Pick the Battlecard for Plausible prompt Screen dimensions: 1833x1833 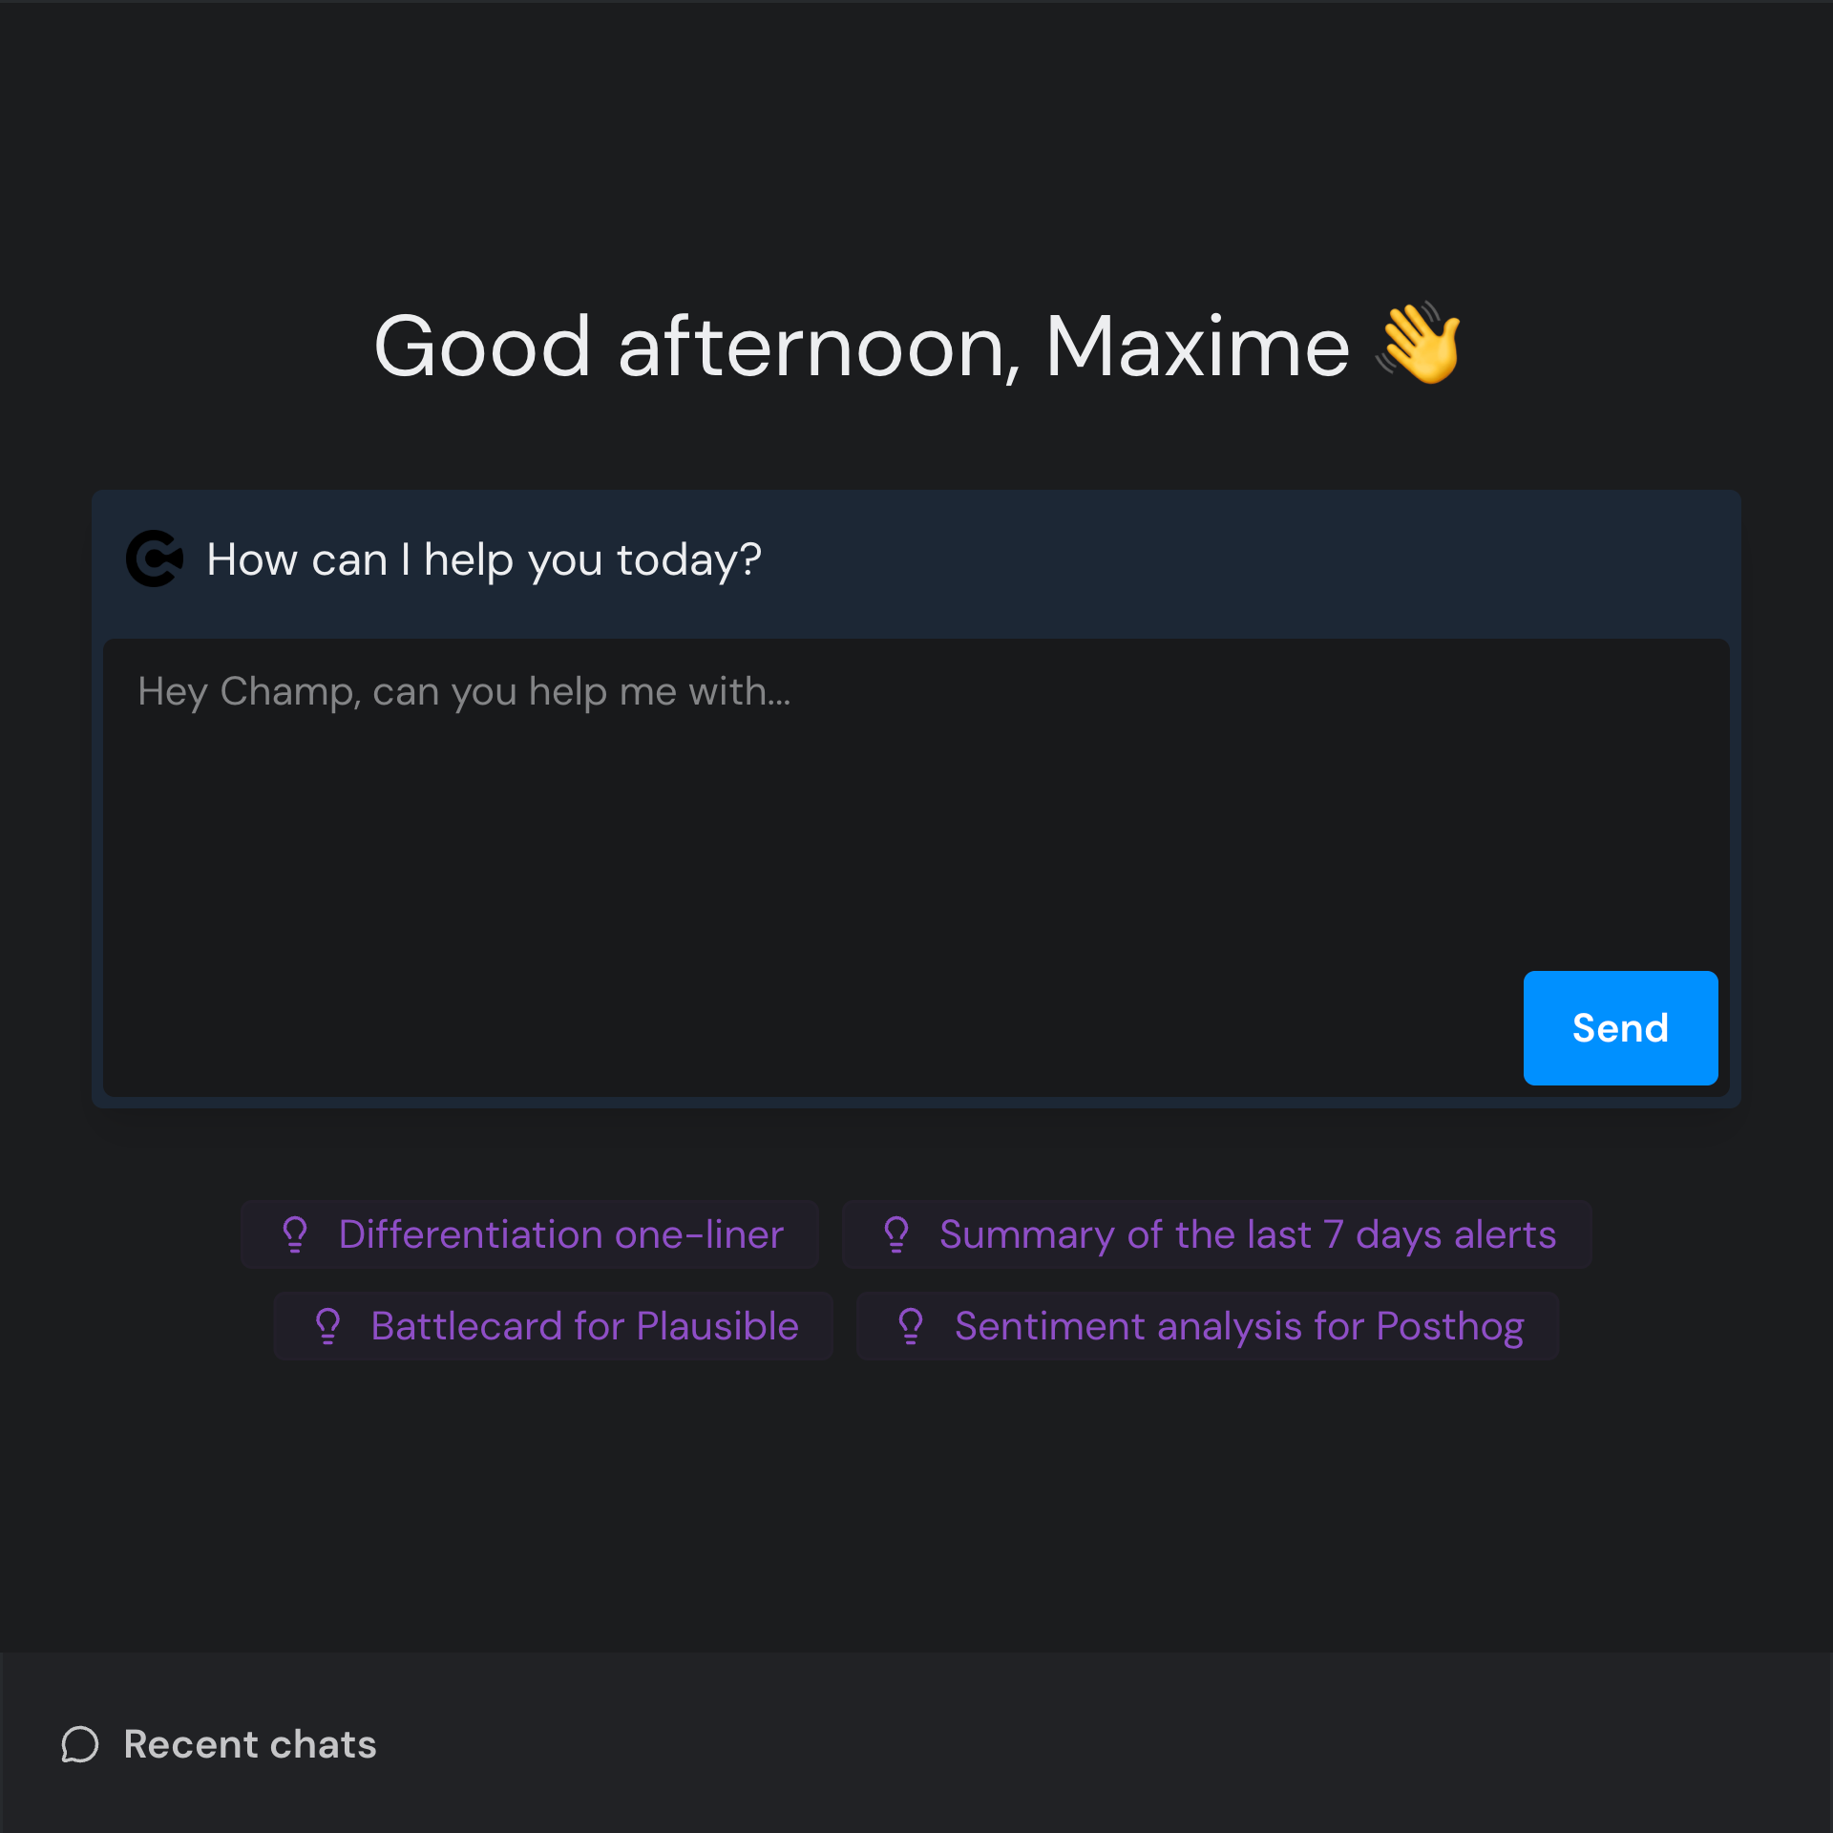[x=584, y=1326]
